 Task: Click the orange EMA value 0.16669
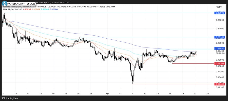pyautogui.click(x=36, y=9)
